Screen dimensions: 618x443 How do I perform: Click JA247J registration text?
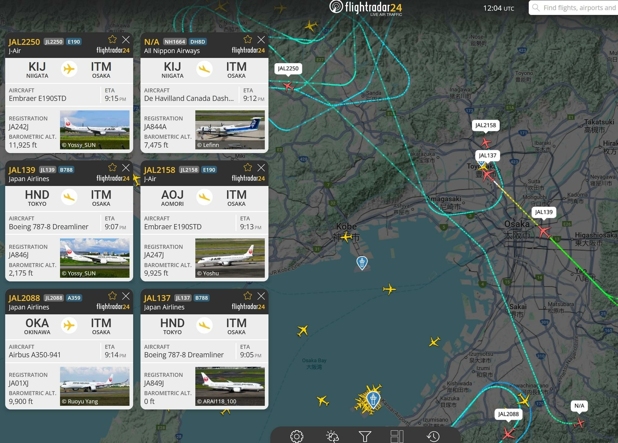(154, 255)
